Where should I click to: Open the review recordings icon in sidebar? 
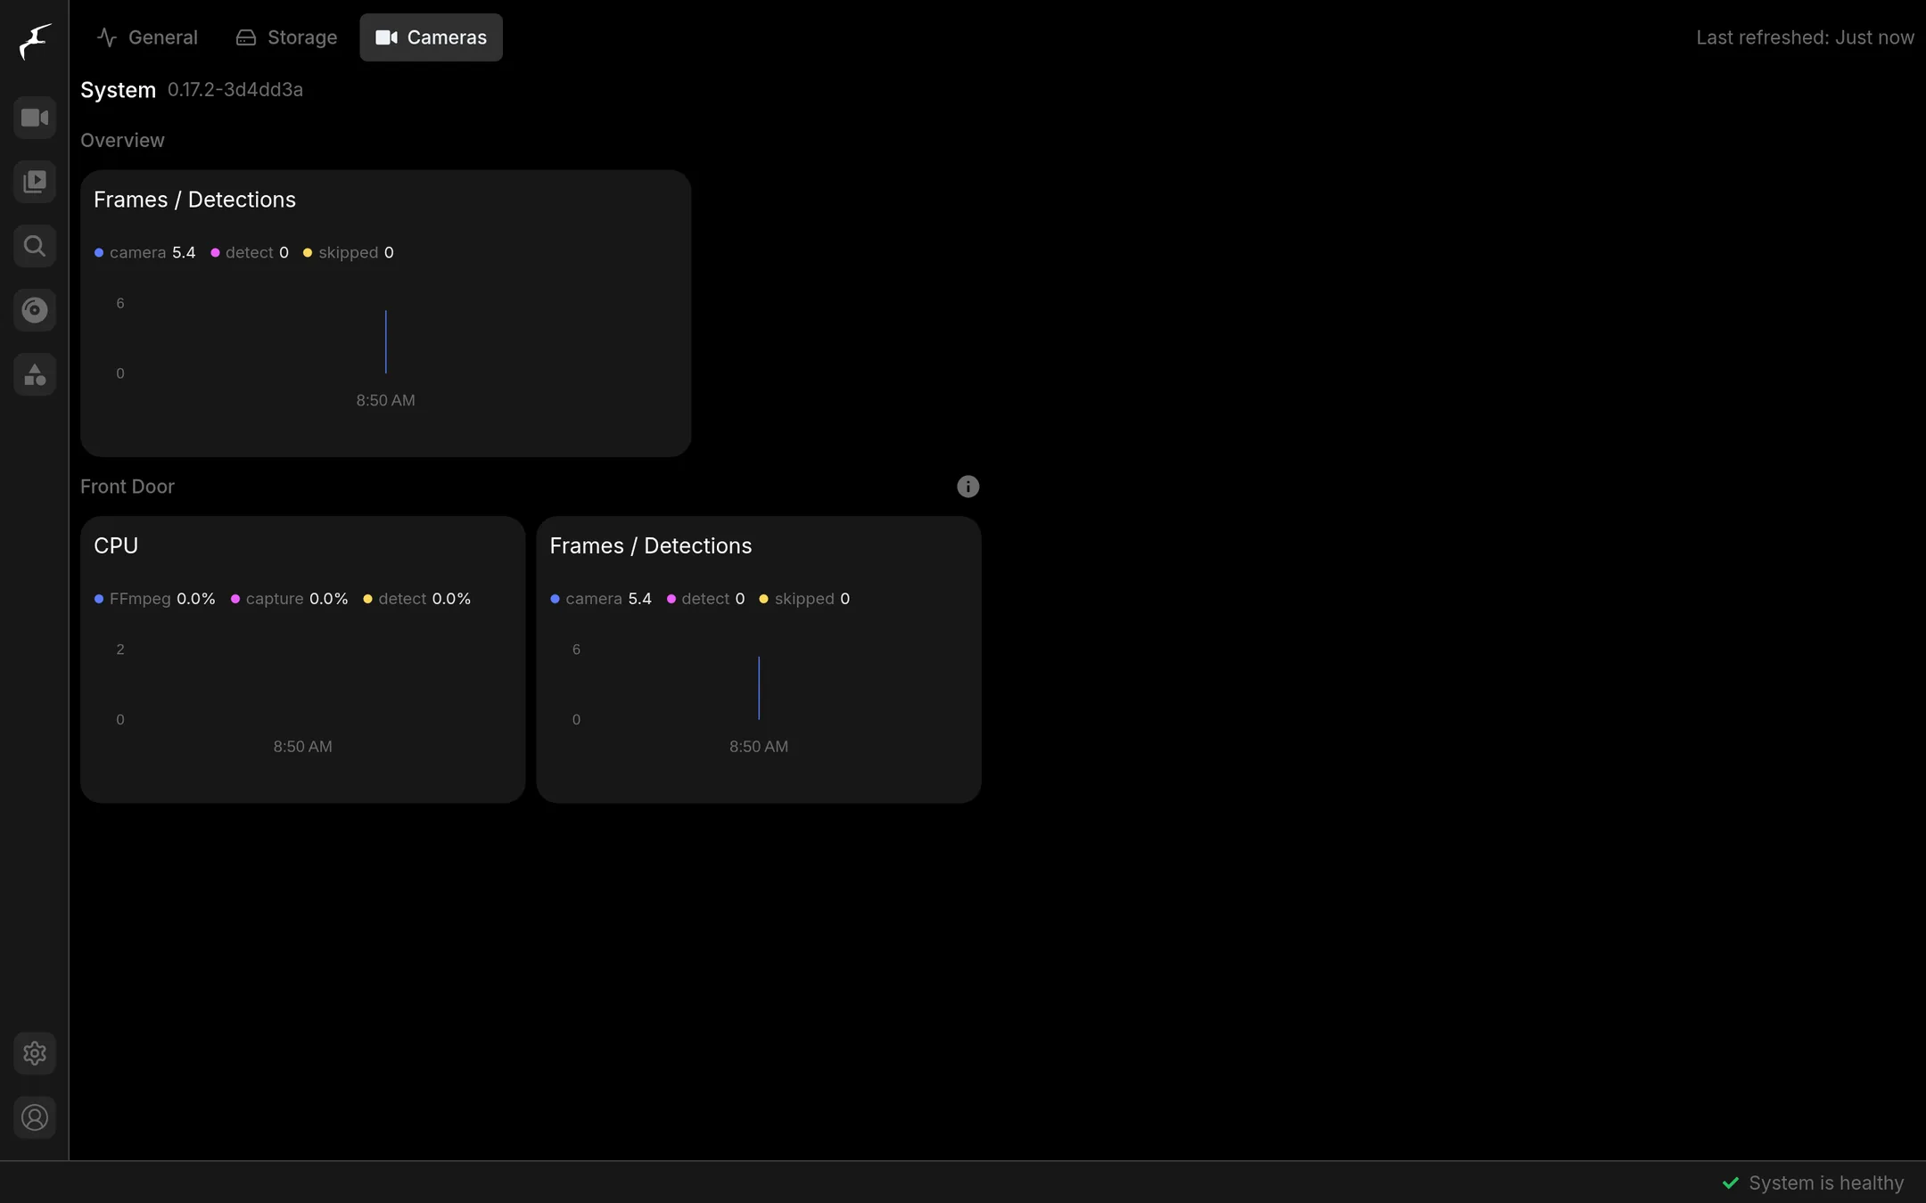[35, 182]
